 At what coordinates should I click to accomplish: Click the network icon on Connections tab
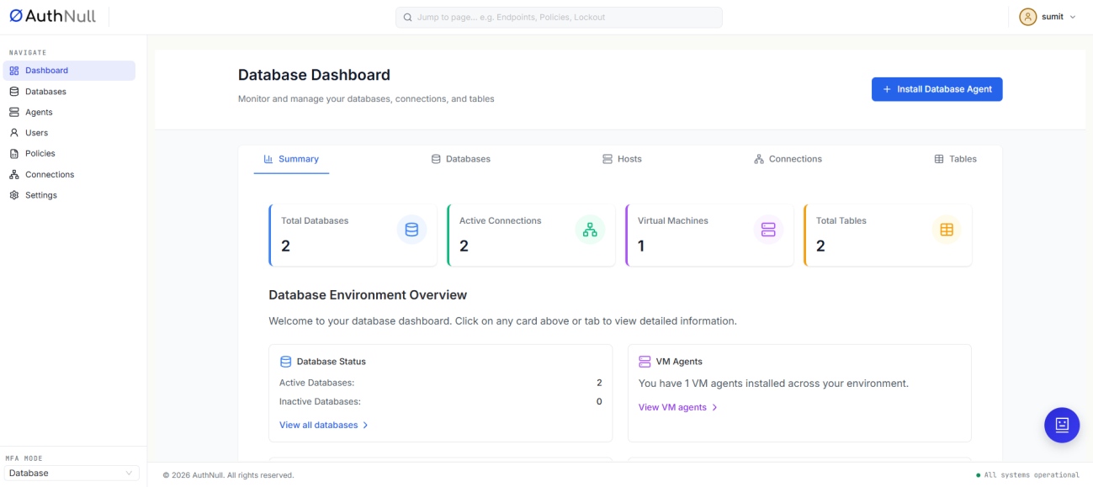coord(759,159)
